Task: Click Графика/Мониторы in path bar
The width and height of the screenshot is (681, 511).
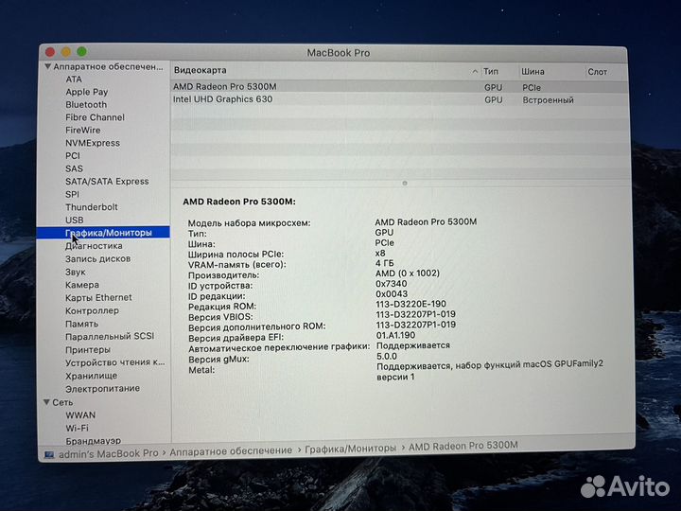Action: click(x=351, y=448)
